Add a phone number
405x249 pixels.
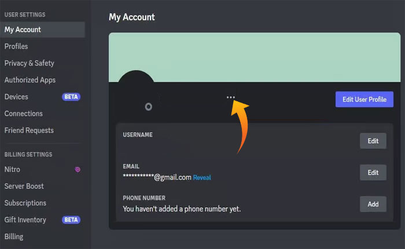point(373,204)
